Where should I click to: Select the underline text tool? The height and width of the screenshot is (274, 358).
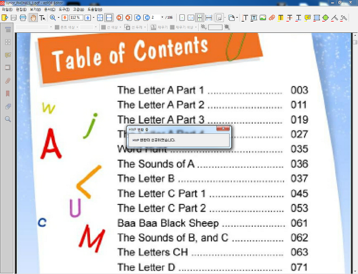point(298,18)
